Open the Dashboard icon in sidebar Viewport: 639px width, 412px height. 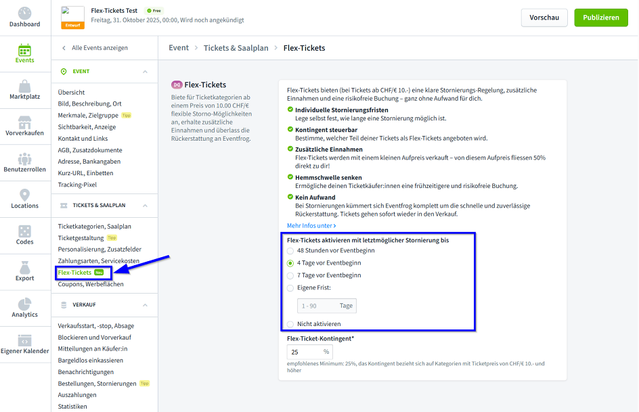25,14
